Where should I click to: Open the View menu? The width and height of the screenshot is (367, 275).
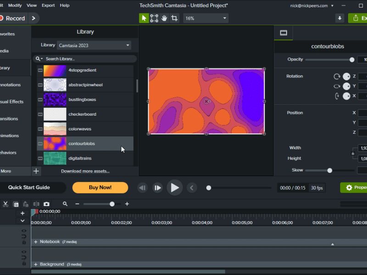click(x=32, y=5)
